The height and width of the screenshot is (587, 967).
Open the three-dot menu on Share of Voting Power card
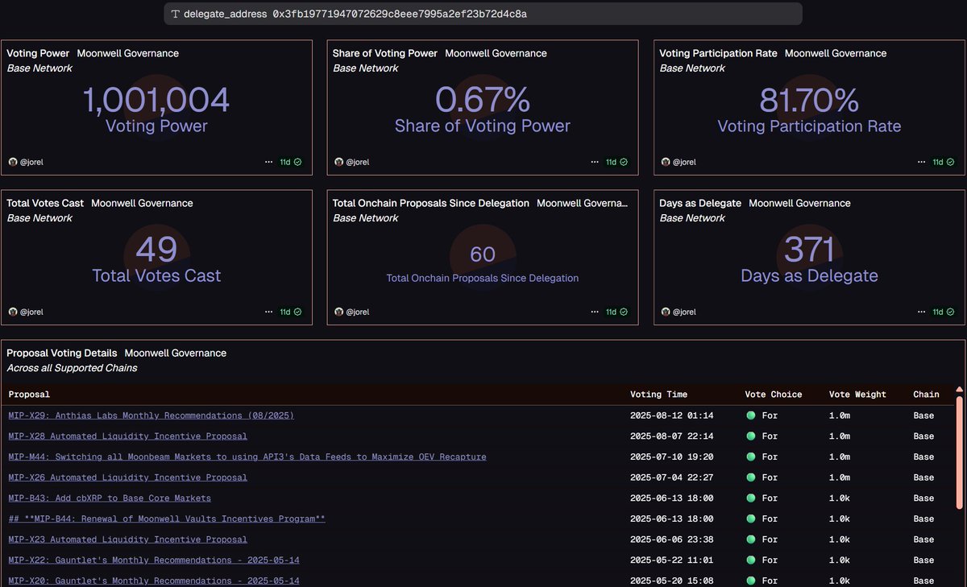point(596,162)
